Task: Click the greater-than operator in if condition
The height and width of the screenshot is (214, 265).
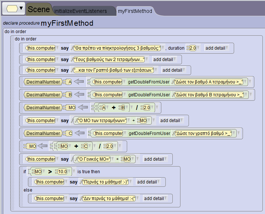Action: pyautogui.click(x=50, y=172)
